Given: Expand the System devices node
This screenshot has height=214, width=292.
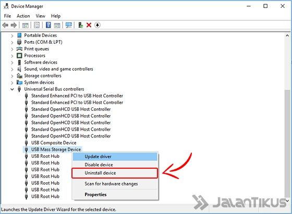Looking at the screenshot, I should tap(12, 83).
